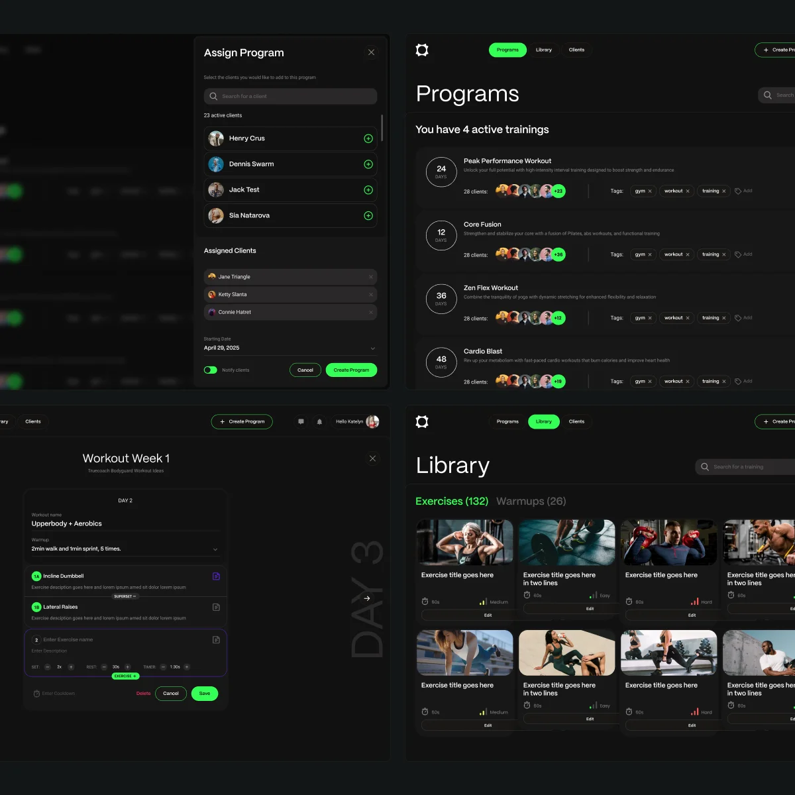Add Sia Natarova with the plus icon
Image resolution: width=795 pixels, height=795 pixels.
point(368,216)
